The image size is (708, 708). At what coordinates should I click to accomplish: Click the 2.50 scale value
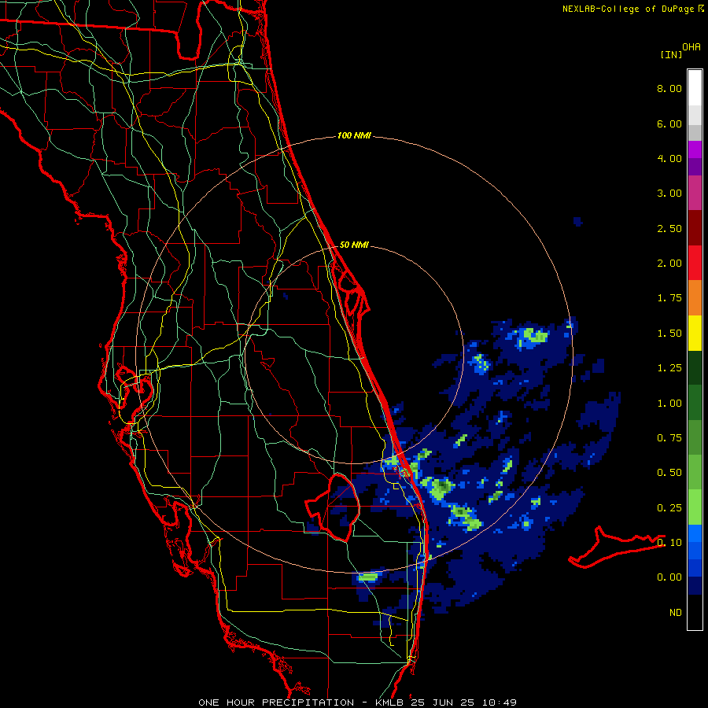pos(669,228)
